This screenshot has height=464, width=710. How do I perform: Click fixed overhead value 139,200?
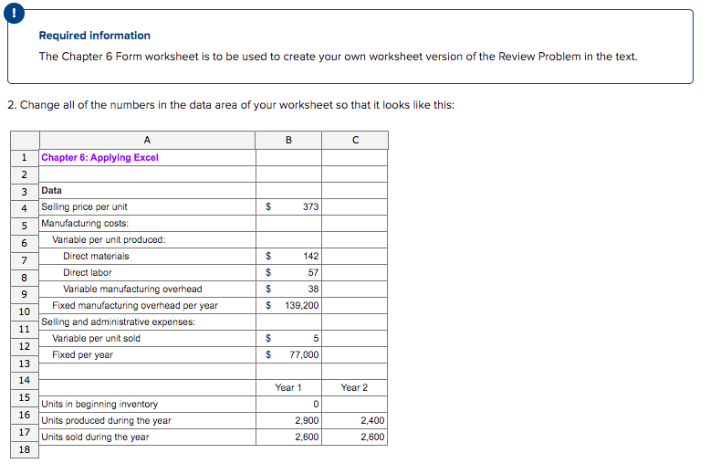[x=301, y=305]
